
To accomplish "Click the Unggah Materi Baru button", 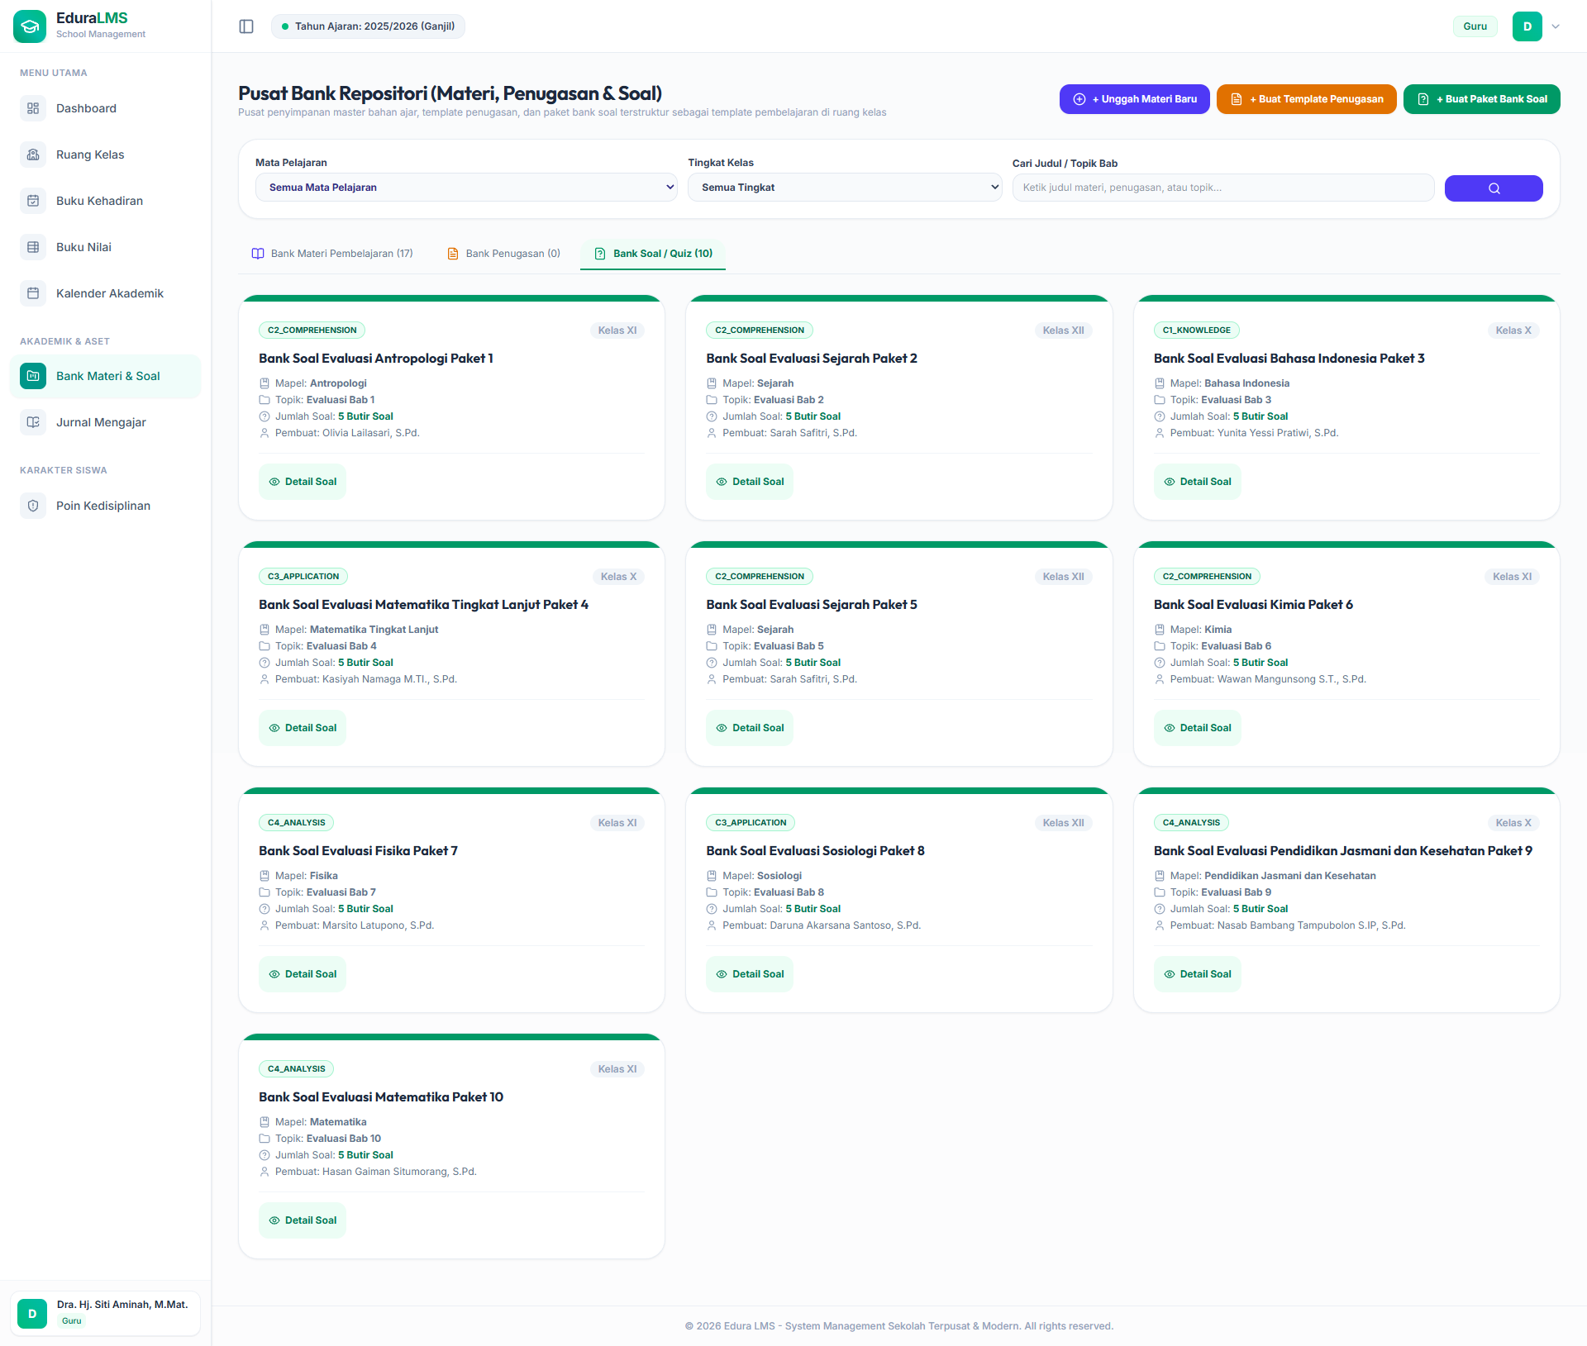I will [x=1135, y=99].
